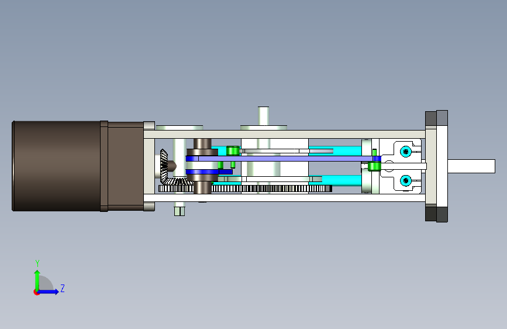This screenshot has width=507, height=329.
Task: Select the bottom horizontal frame plate
Action: [x=284, y=198]
